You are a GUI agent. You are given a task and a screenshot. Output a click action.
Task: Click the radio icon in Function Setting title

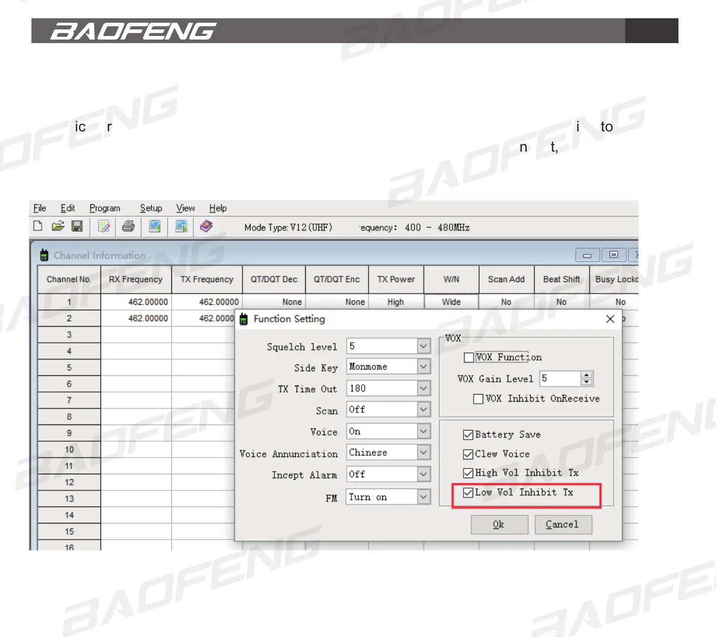click(x=243, y=319)
